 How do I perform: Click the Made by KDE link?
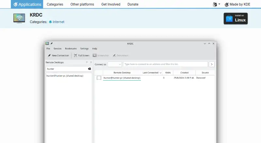[237, 5]
